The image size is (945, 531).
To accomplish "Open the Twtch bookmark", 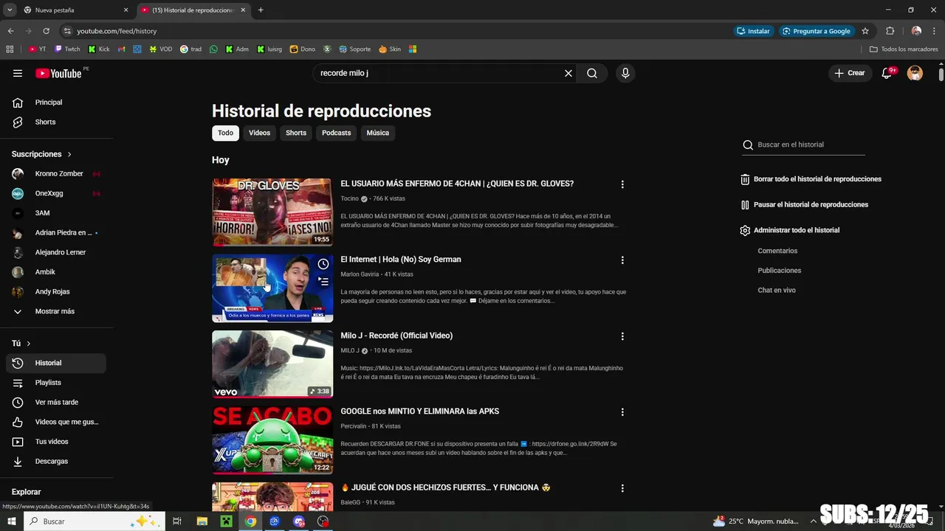I will click(67, 49).
